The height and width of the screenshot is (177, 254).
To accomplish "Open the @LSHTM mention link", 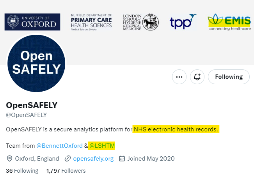I will [x=102, y=146].
